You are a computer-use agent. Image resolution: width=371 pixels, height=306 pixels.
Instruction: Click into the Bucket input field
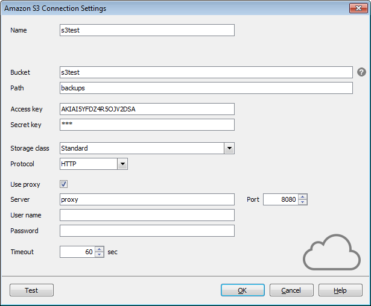pos(206,72)
